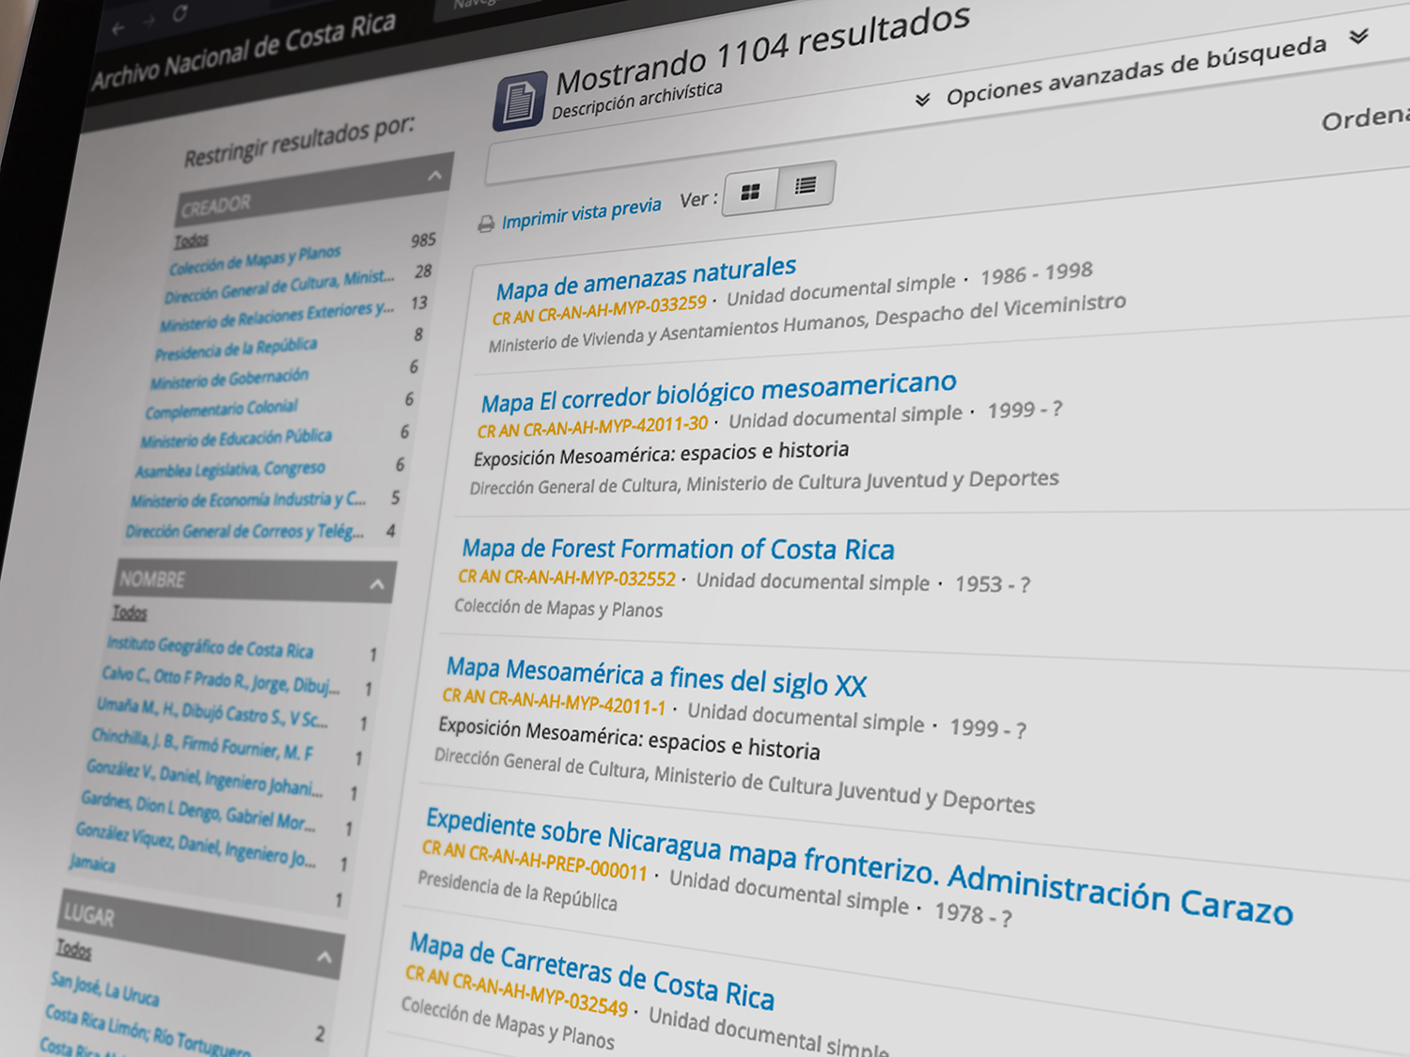Switch to list view
This screenshot has height=1057, width=1410.
(806, 185)
